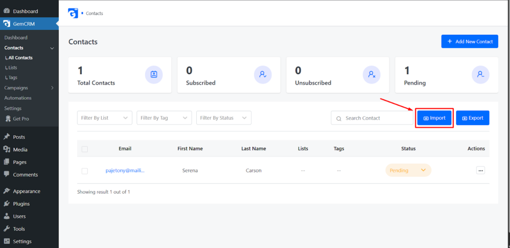Click the magnifier icon in the search box
510x248 pixels.
(339, 118)
